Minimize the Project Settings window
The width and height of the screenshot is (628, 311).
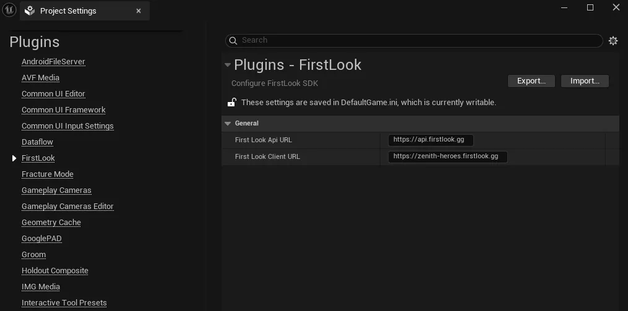click(564, 7)
